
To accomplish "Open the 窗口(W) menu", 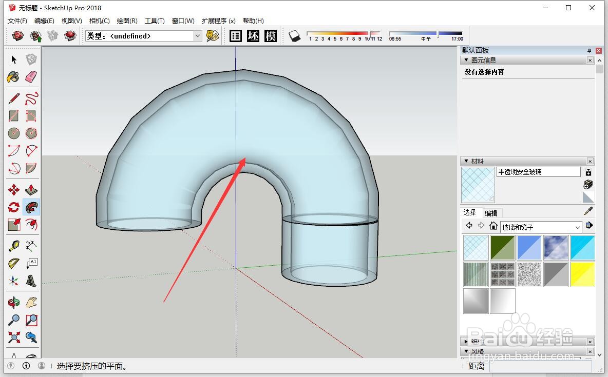I will 182,21.
